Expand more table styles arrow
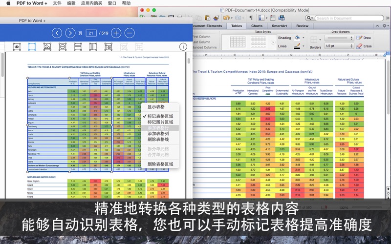The height and width of the screenshot is (244, 391). [x=273, y=42]
